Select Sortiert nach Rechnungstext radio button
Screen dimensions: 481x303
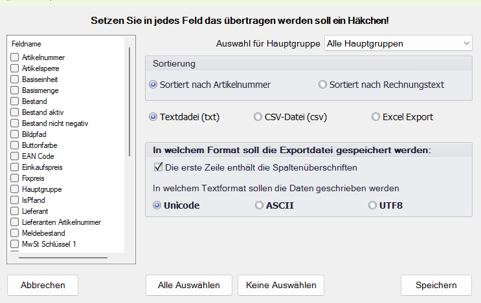tap(322, 85)
